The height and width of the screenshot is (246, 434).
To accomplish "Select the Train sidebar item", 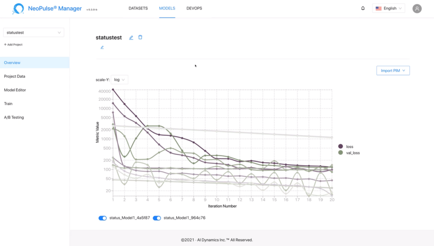I will click(8, 104).
